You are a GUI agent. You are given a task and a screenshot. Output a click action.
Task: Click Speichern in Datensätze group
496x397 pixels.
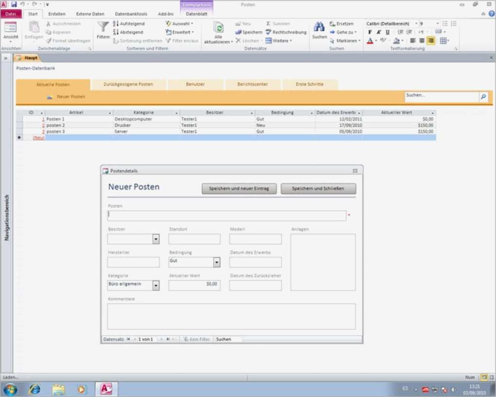[248, 32]
